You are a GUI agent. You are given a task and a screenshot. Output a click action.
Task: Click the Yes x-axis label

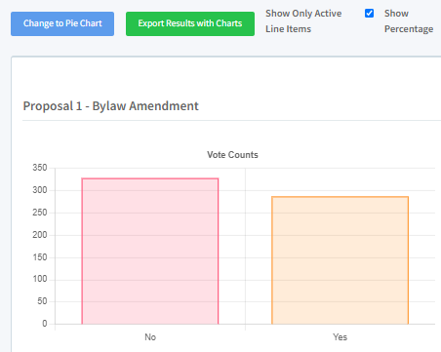pos(340,337)
